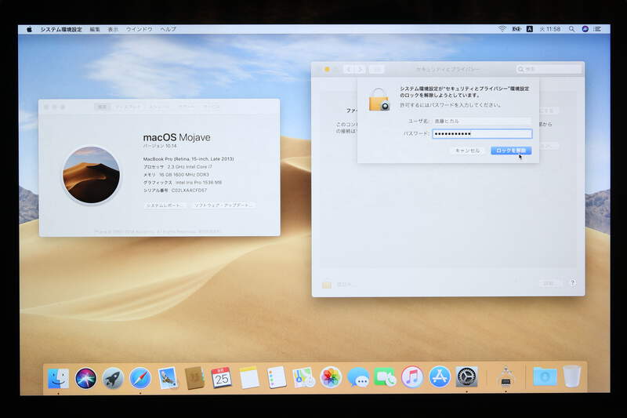Image resolution: width=627 pixels, height=418 pixels.
Task: Click the menu bar clock 11:58
Action: 550,29
